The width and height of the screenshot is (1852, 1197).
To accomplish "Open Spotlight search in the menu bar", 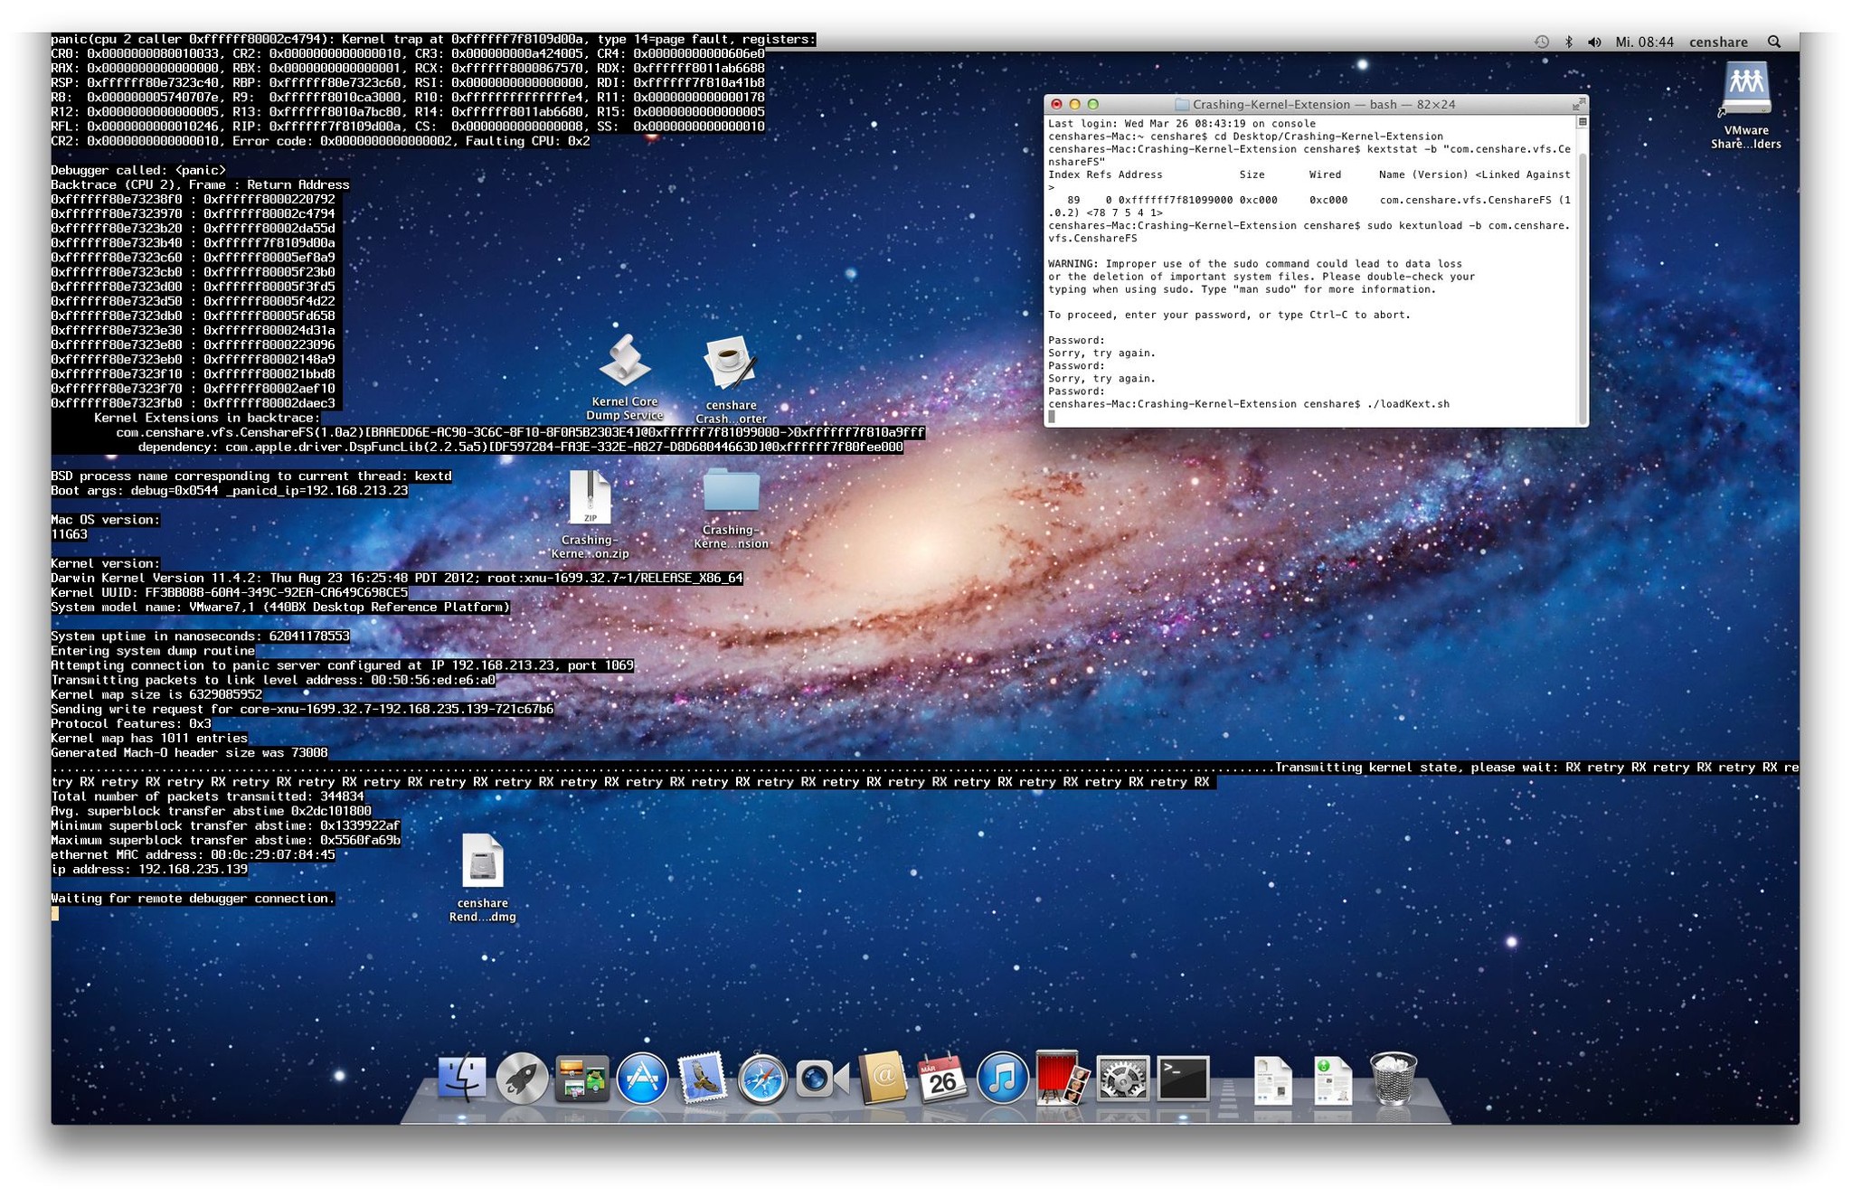I will 1774,41.
